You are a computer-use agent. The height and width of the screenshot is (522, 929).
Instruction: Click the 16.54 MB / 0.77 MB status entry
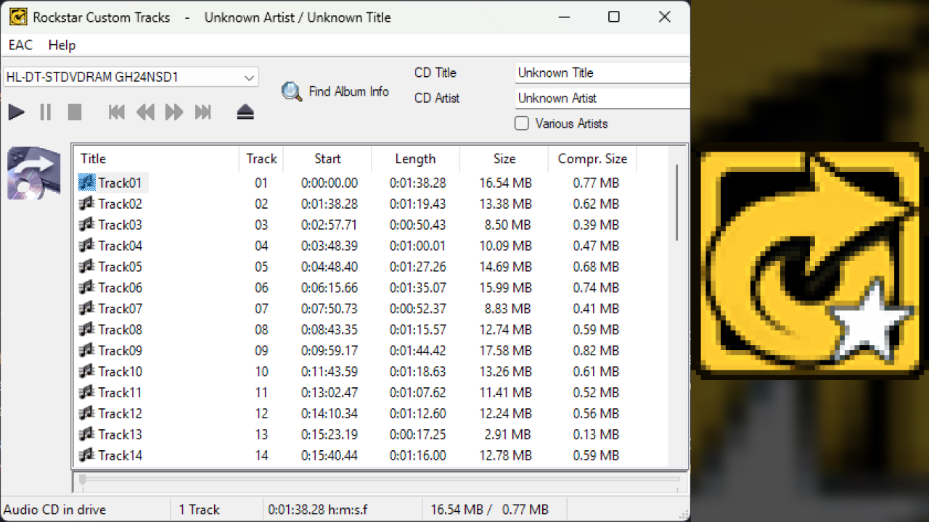(x=490, y=510)
